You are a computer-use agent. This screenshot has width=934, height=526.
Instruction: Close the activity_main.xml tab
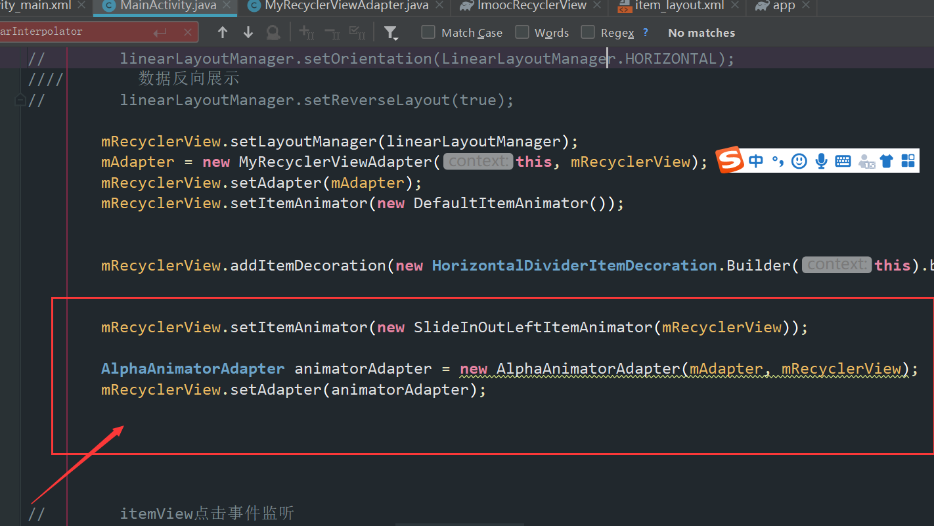[x=81, y=6]
